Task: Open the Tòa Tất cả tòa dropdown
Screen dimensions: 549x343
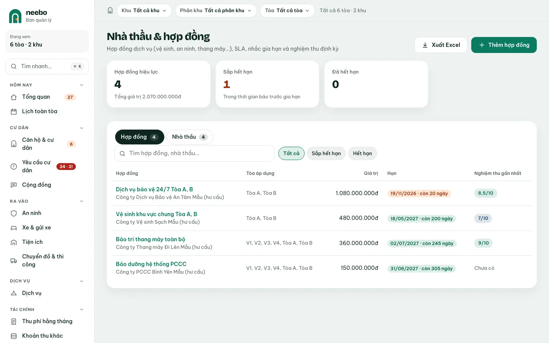Action: [287, 11]
